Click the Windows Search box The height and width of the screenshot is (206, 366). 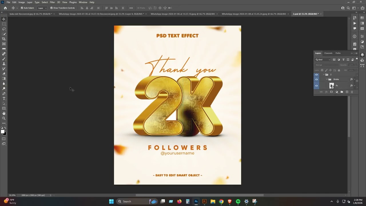pyautogui.click(x=137, y=201)
